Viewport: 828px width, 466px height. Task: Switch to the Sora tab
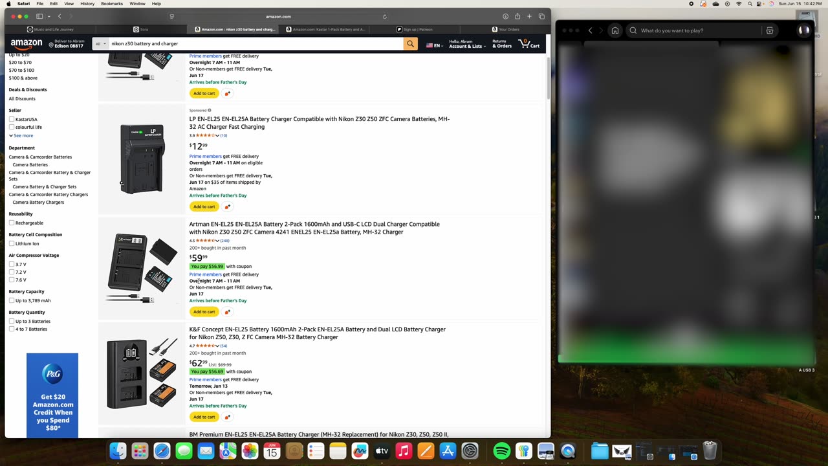tap(141, 29)
